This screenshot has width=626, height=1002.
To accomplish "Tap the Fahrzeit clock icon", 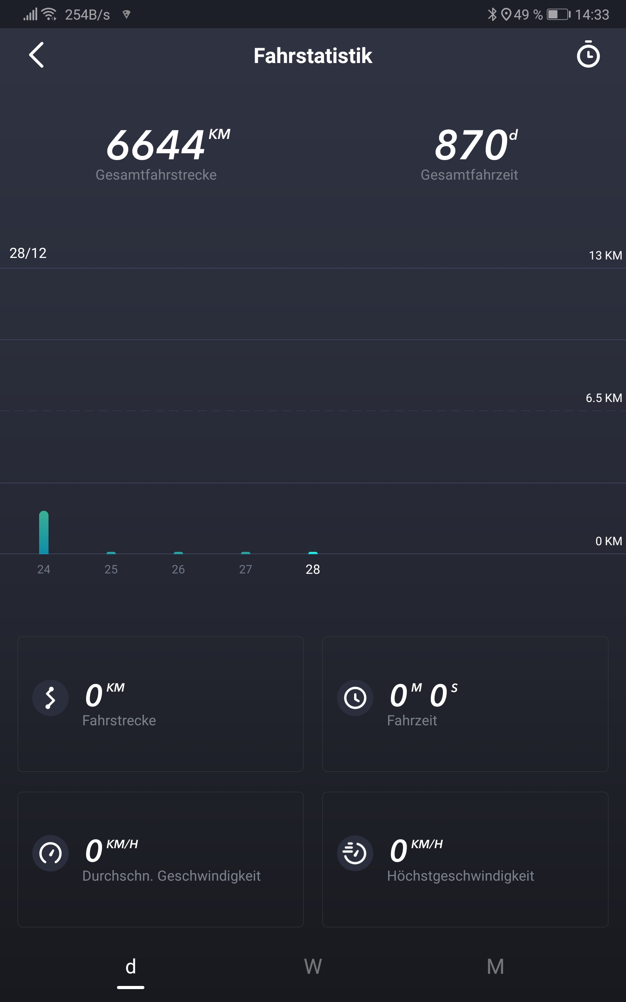I will [355, 697].
